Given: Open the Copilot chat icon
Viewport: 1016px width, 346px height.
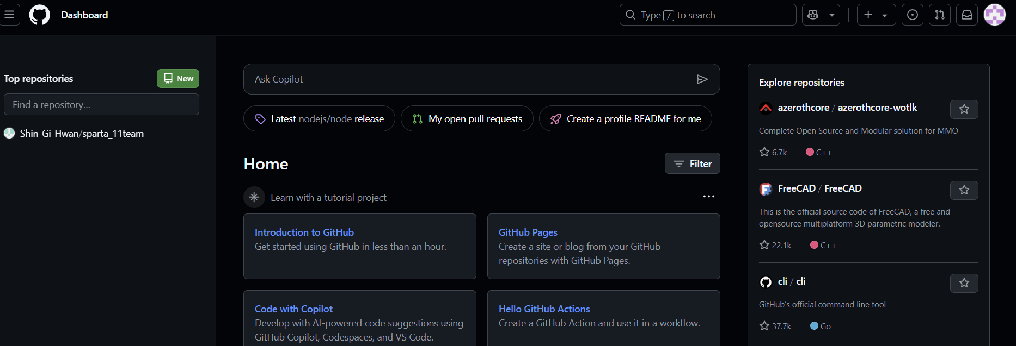Looking at the screenshot, I should 813,15.
